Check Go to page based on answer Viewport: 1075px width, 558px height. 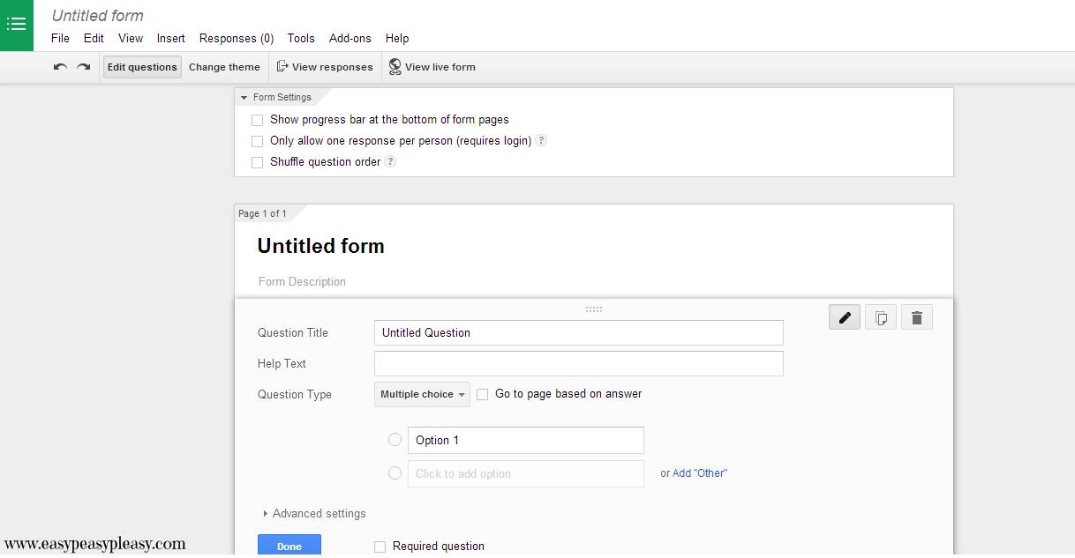[x=482, y=394]
